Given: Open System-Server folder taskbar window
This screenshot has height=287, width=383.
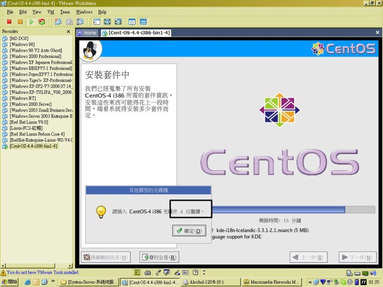Looking at the screenshot, I should (x=89, y=282).
